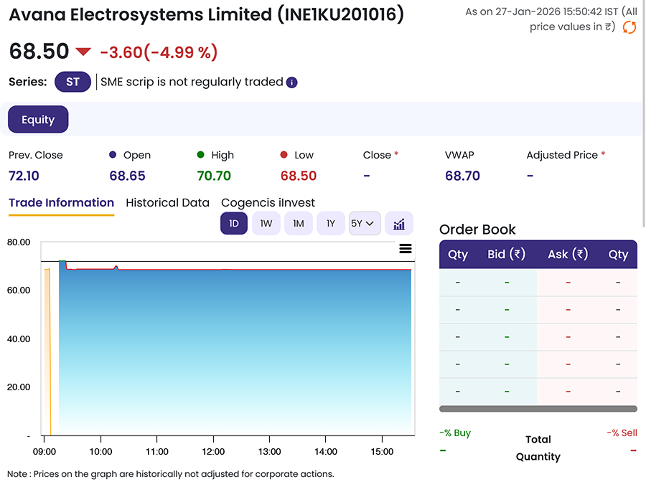Click the red down arrow price indicator

click(x=84, y=52)
